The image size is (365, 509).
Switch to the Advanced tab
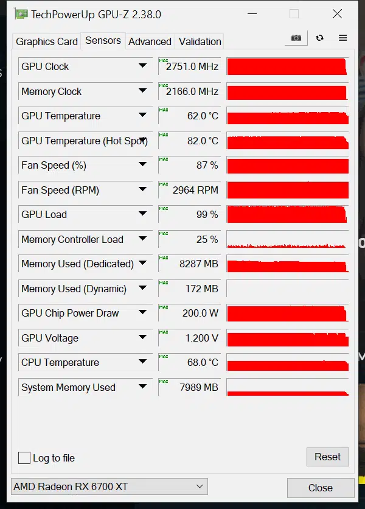(150, 41)
